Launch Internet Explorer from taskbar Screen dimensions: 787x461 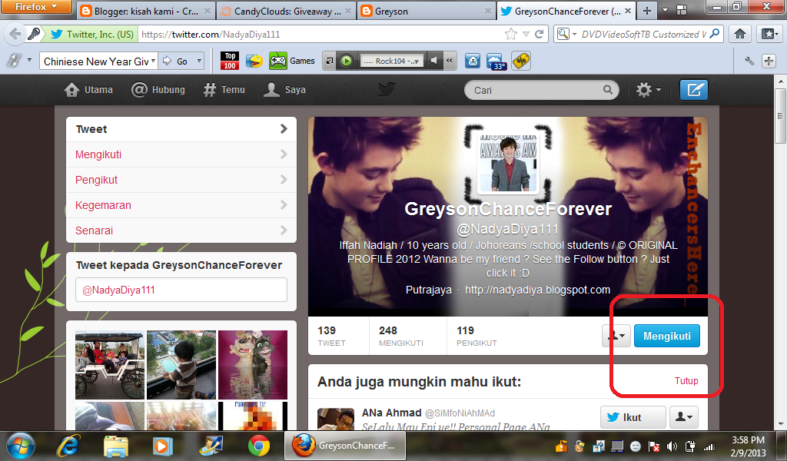coord(68,446)
